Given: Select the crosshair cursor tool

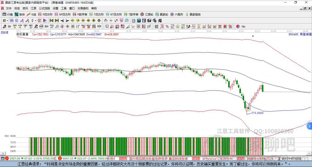Looking at the screenshot, I should click(111, 21).
